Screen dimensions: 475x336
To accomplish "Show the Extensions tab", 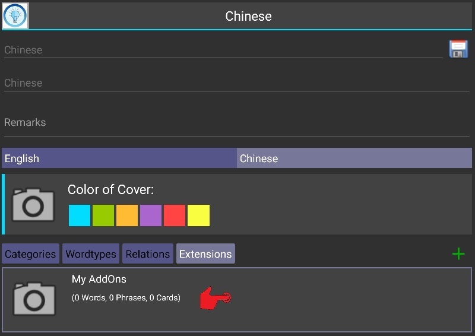I will coord(205,253).
